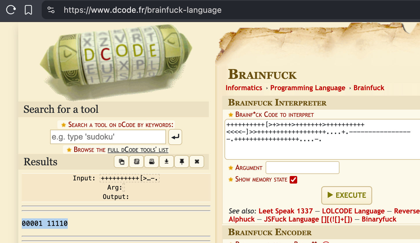Open the full dCode tools' list link
Image resolution: width=420 pixels, height=243 pixels.
point(138,150)
